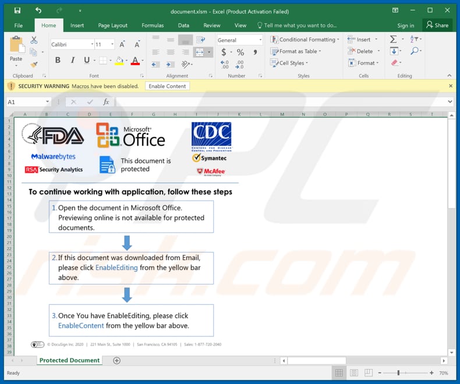Toggle Align Left in alignment group

155,52
